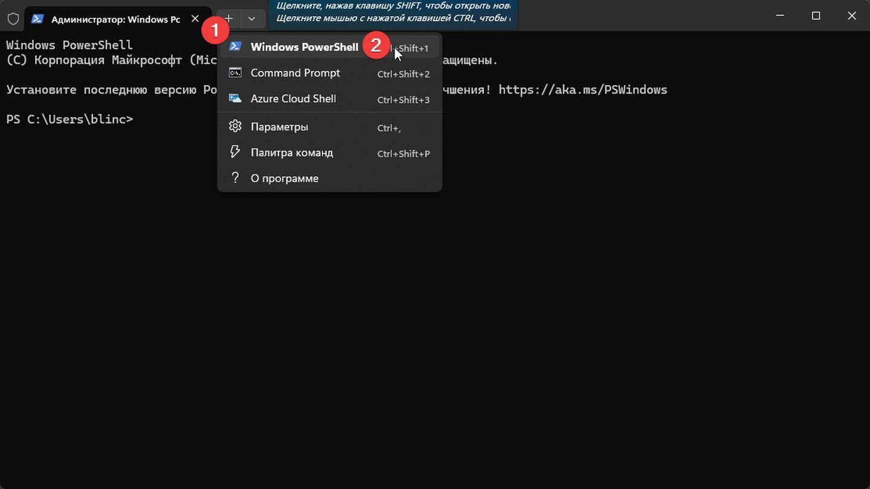Click the Ctrl+Shift+2 shortcut text
This screenshot has height=489, width=870.
click(x=404, y=74)
